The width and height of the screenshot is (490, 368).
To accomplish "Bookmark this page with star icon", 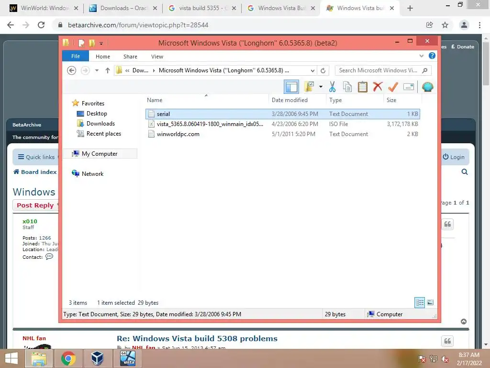I will coord(445,25).
